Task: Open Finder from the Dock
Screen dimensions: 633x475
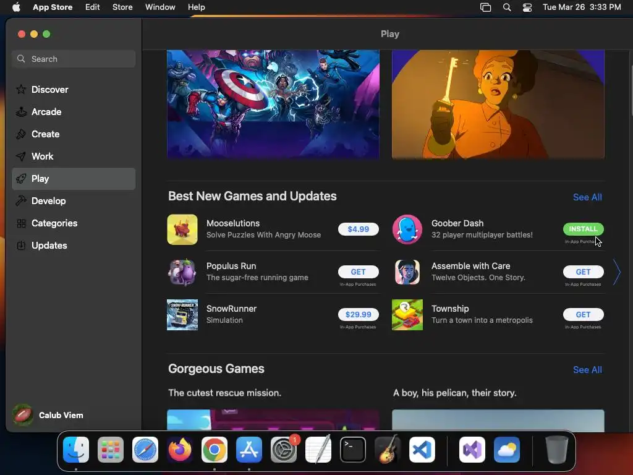Action: pos(76,450)
